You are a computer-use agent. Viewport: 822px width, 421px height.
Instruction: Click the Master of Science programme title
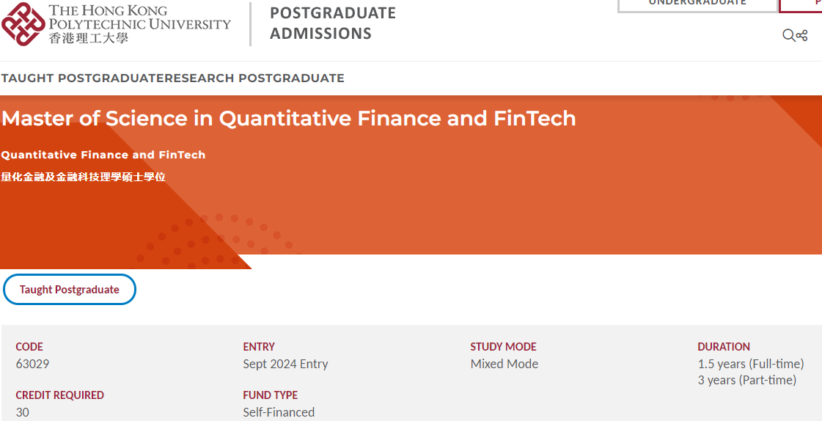[x=288, y=118]
